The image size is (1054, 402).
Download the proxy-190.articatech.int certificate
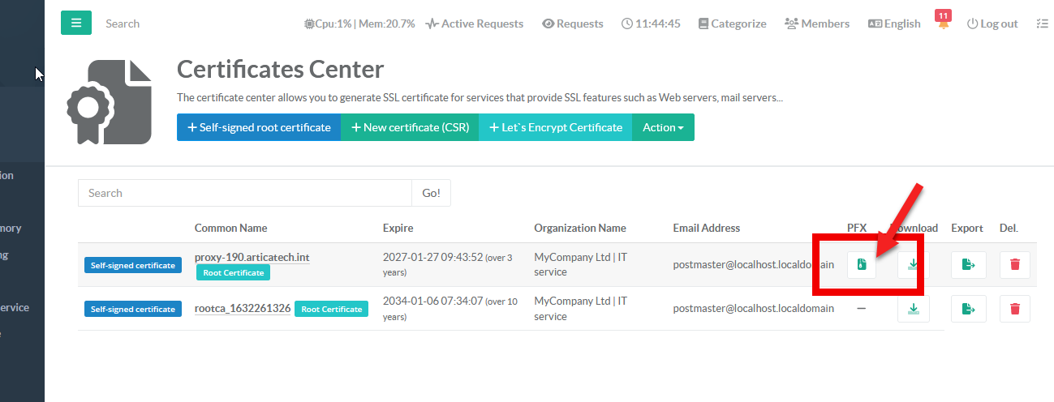coord(913,264)
